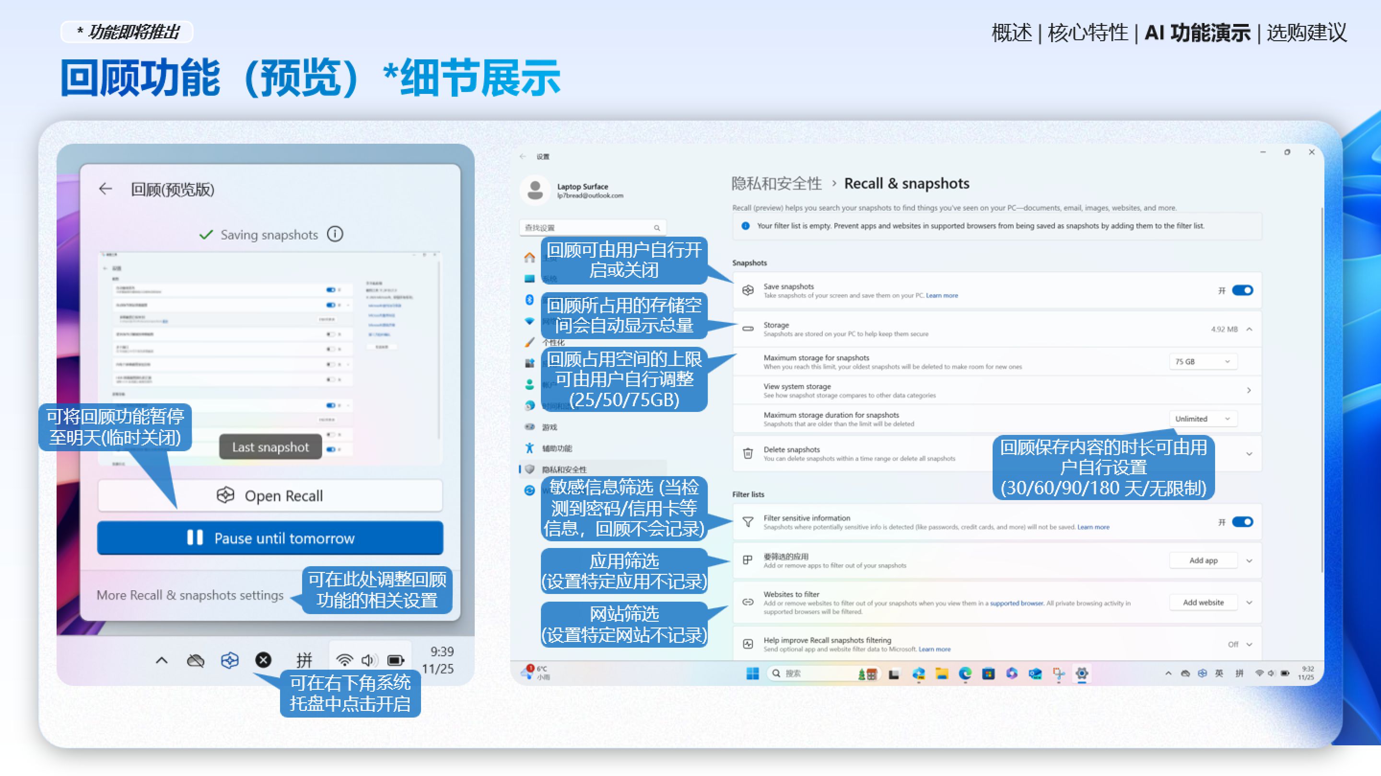Select the 核心特性 section in slide header
The image size is (1381, 776).
pyautogui.click(x=1088, y=33)
